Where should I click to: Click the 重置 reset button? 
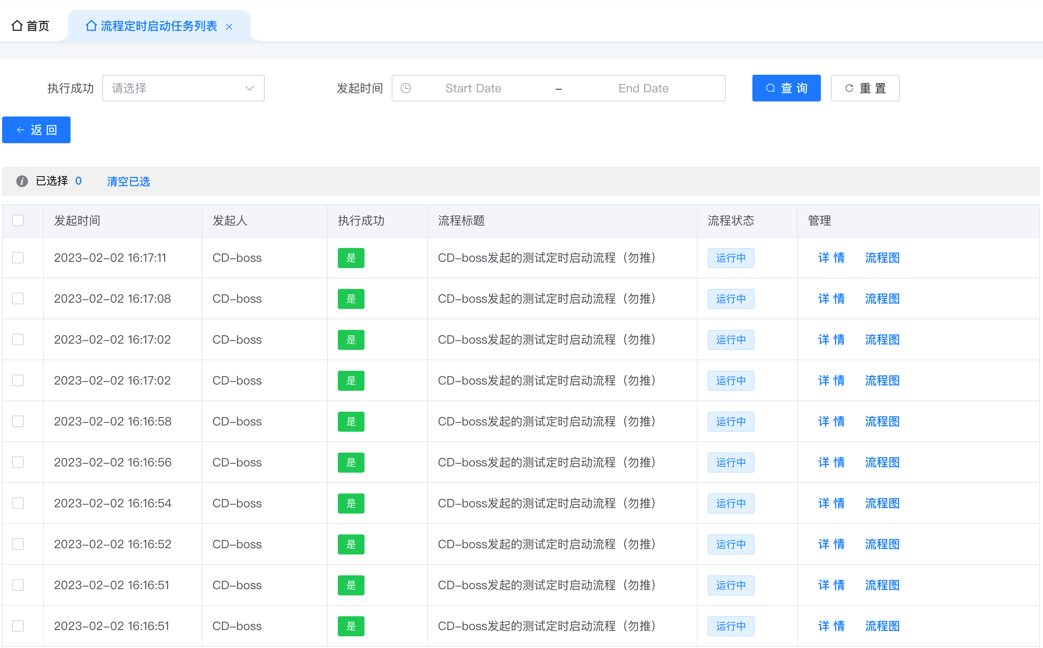pos(865,88)
